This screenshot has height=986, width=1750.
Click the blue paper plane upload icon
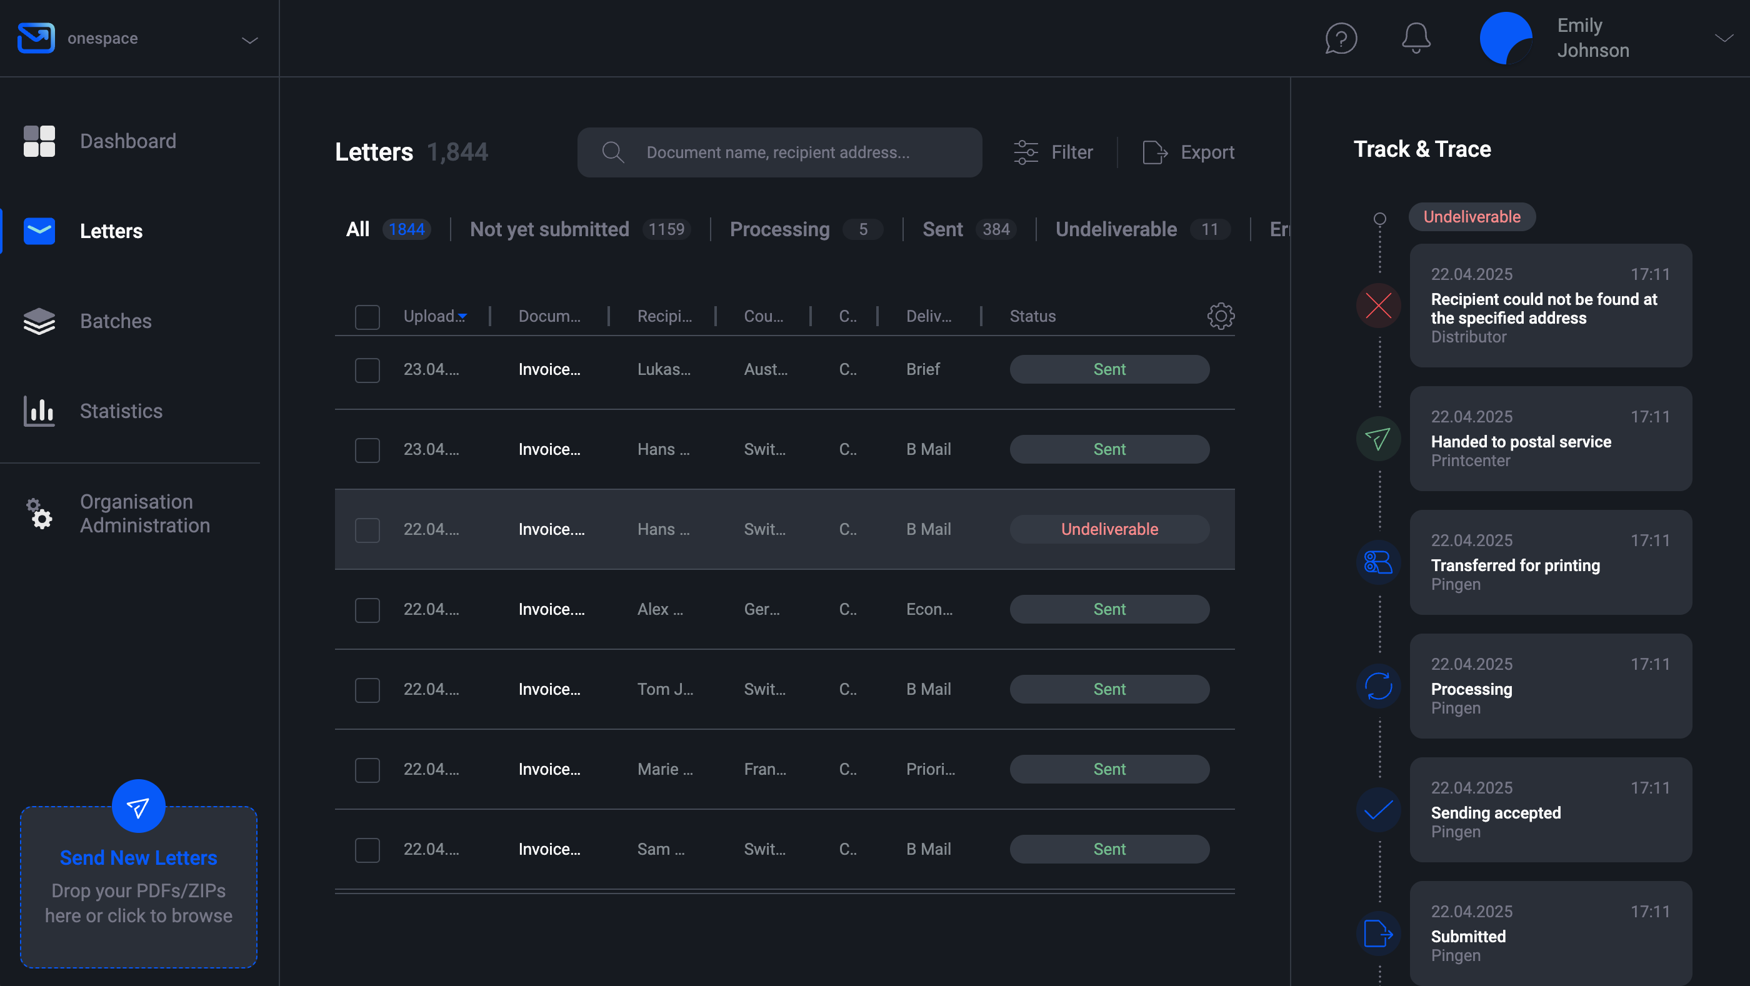pyautogui.click(x=138, y=807)
